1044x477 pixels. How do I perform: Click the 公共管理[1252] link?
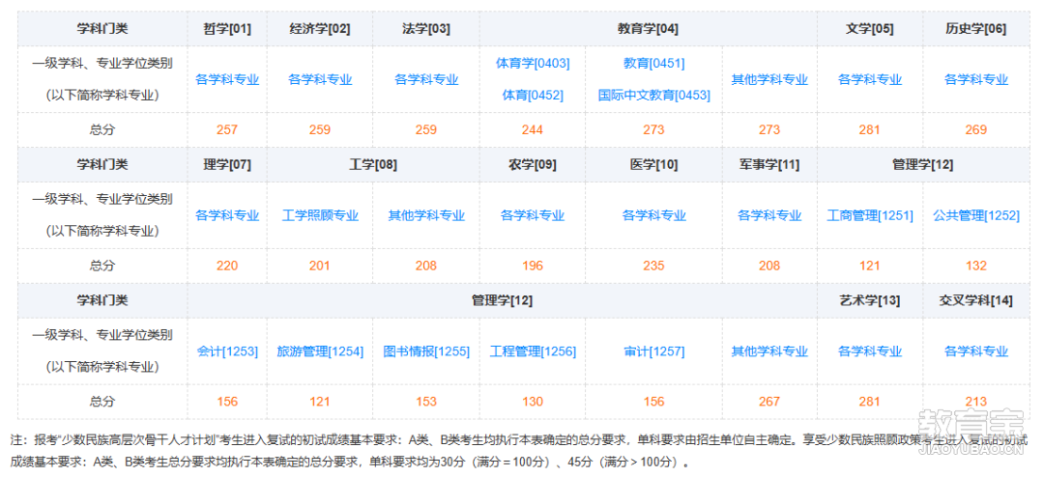[976, 215]
